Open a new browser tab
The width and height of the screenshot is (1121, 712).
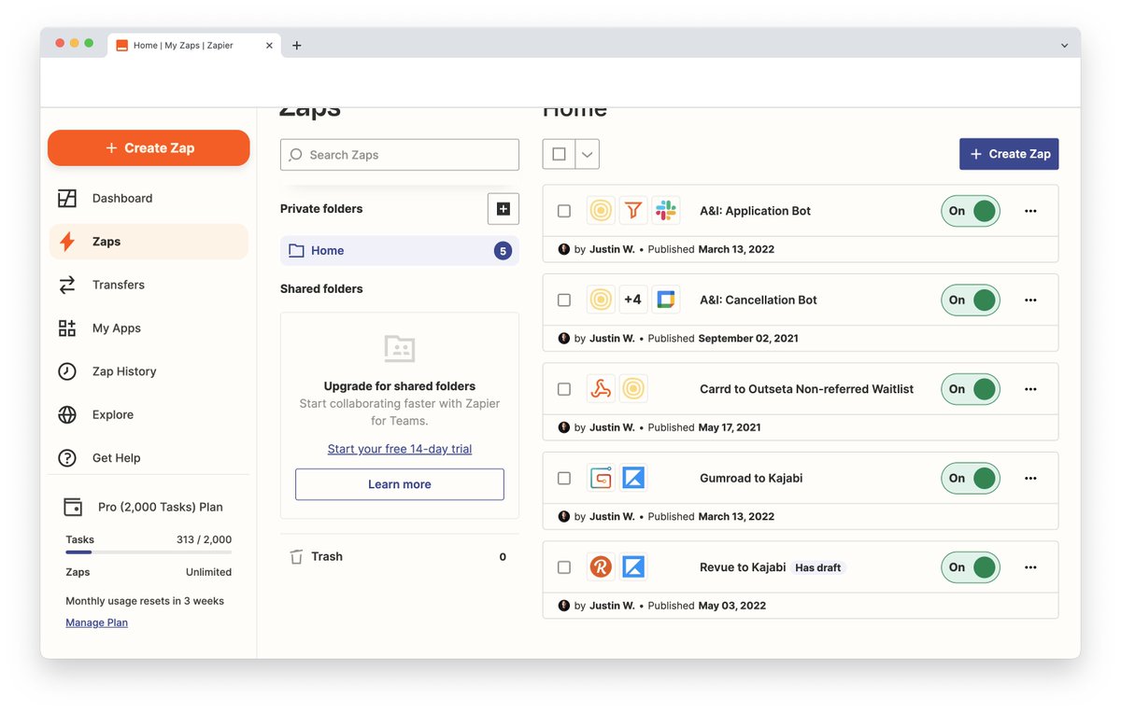point(297,45)
